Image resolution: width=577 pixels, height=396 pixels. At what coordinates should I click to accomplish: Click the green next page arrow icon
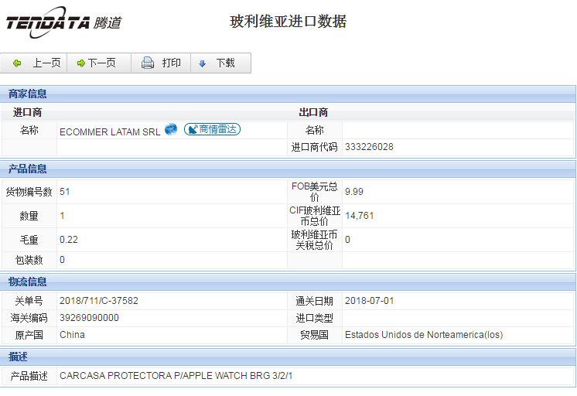(80, 63)
